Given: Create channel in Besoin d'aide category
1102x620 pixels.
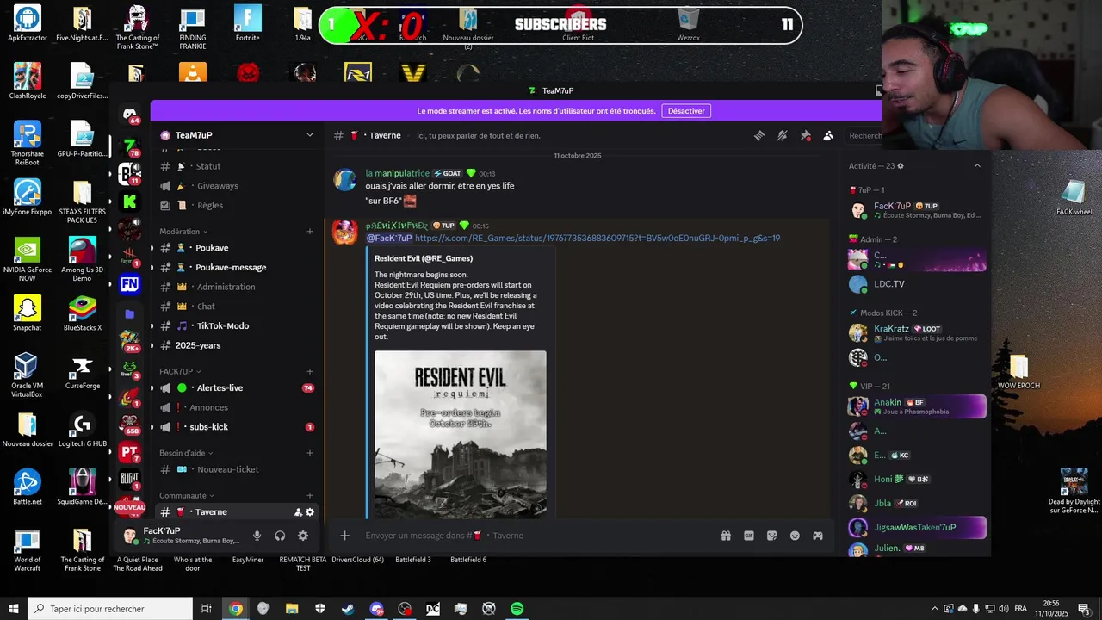Looking at the screenshot, I should coord(310,453).
